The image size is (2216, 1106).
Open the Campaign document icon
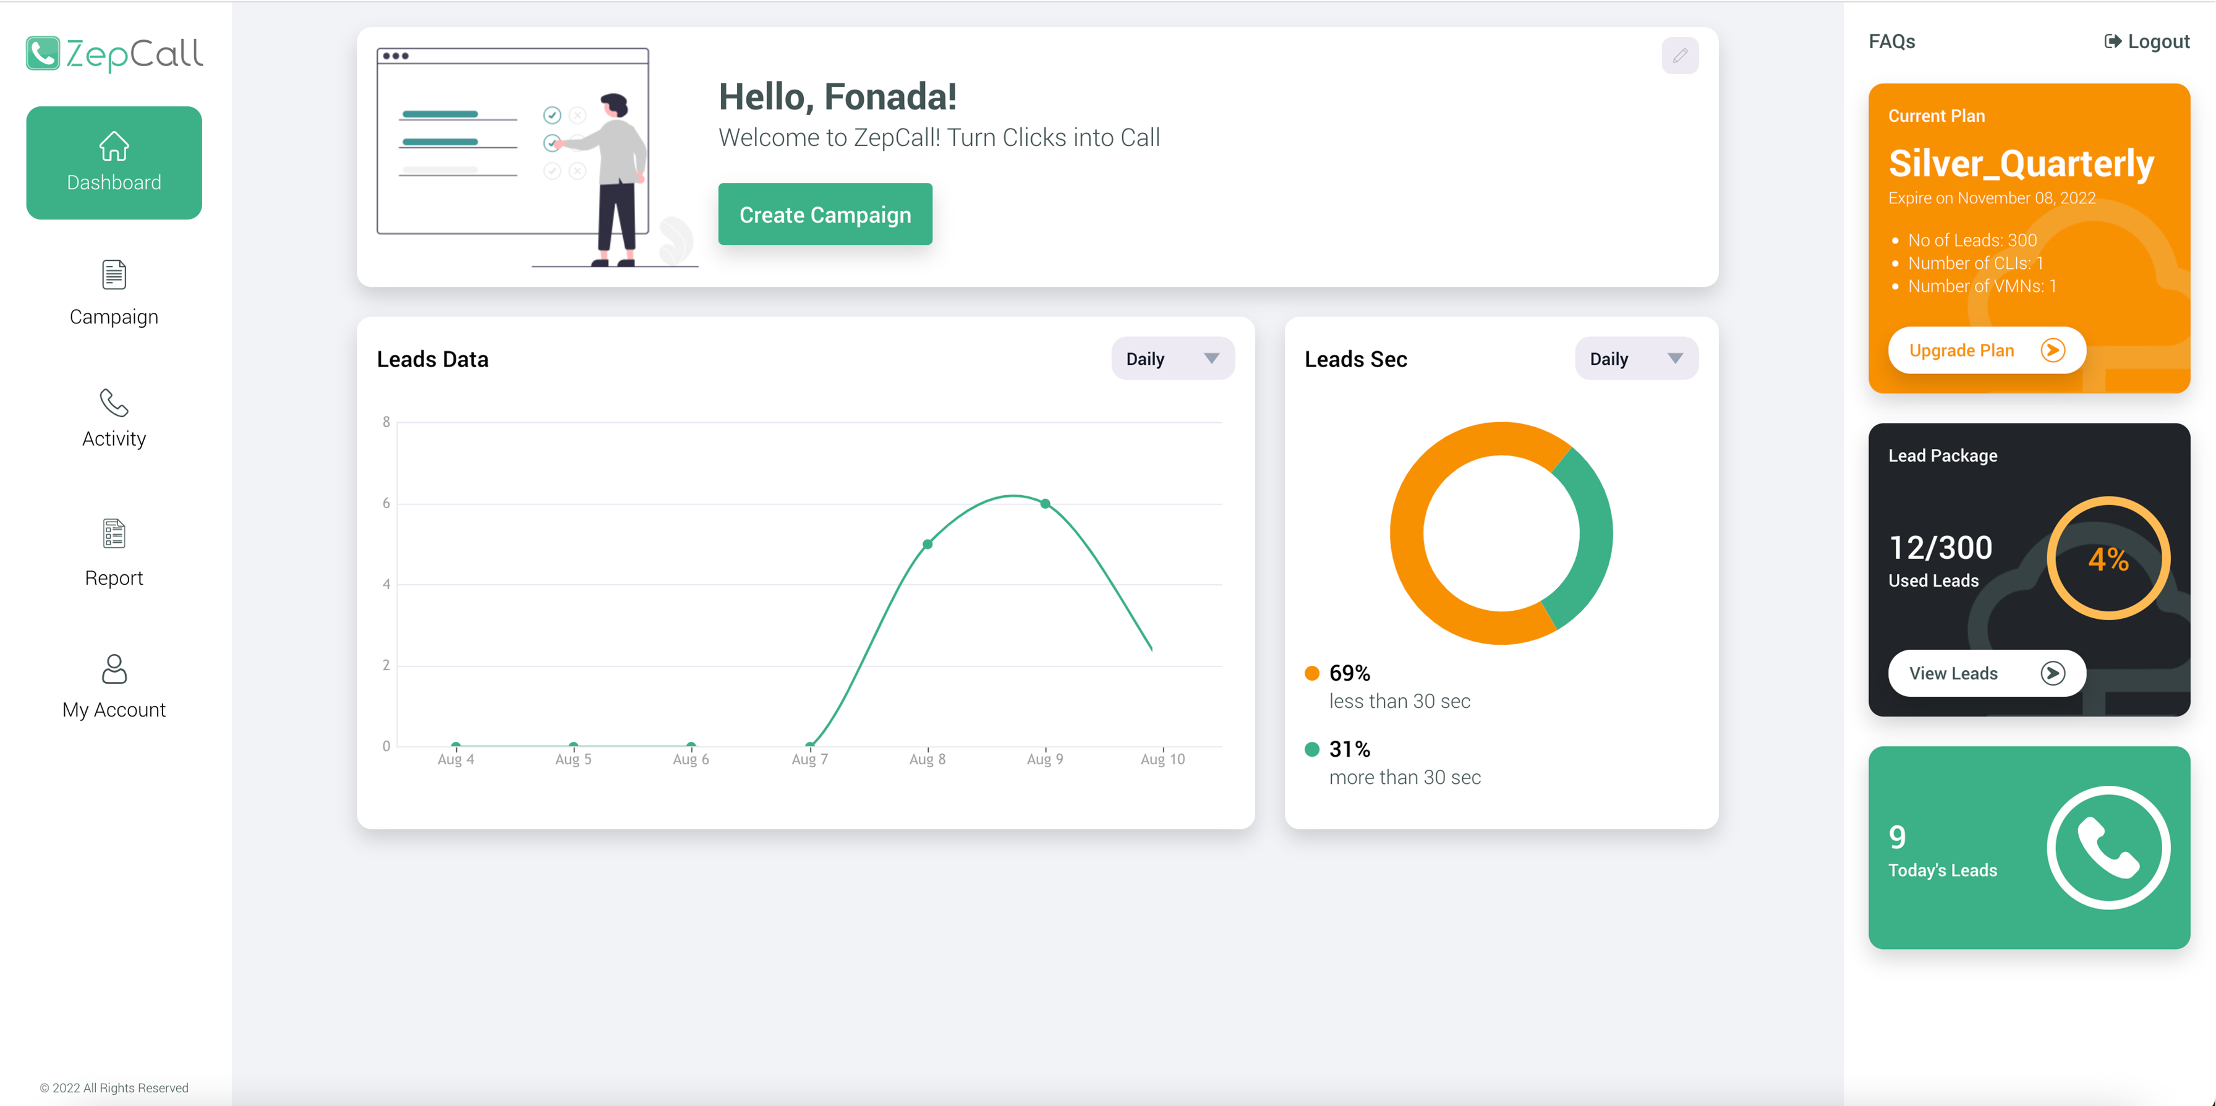(114, 275)
